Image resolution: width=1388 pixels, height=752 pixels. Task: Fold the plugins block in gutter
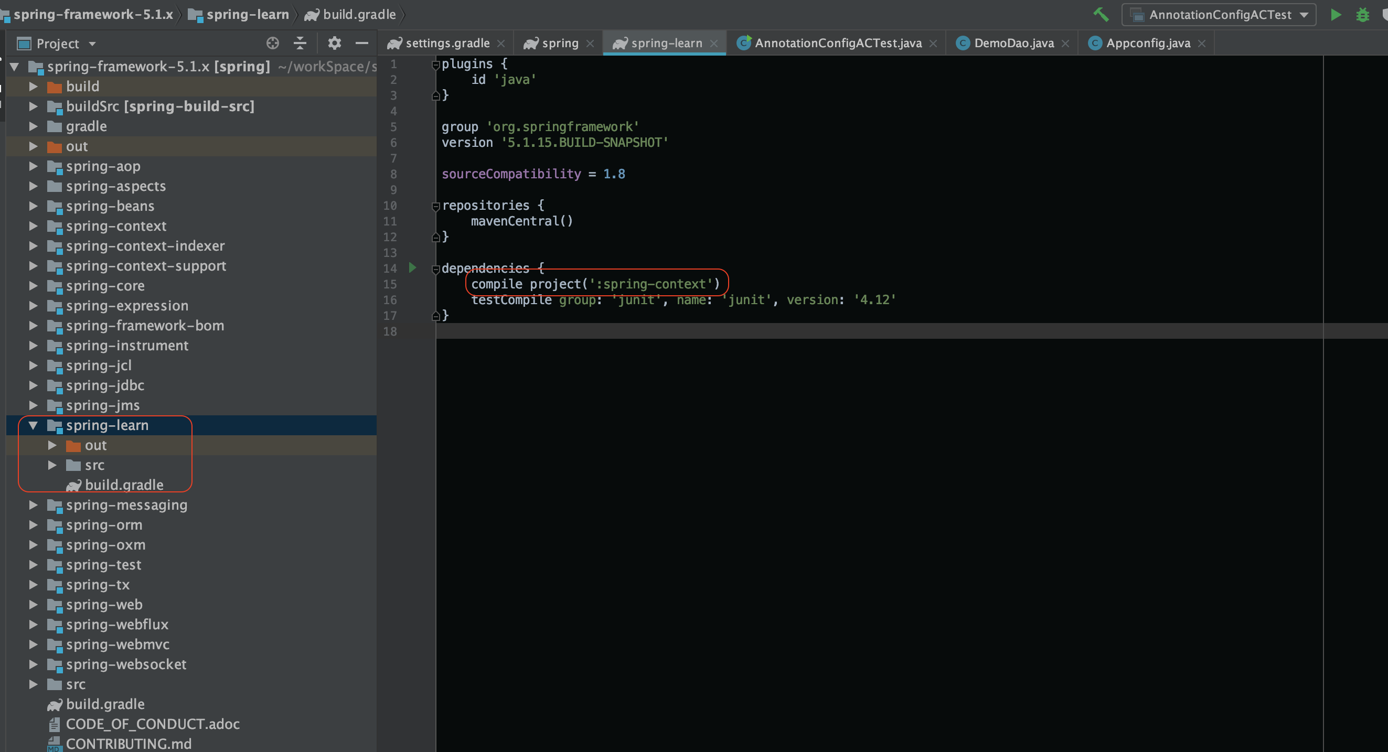[x=436, y=65]
